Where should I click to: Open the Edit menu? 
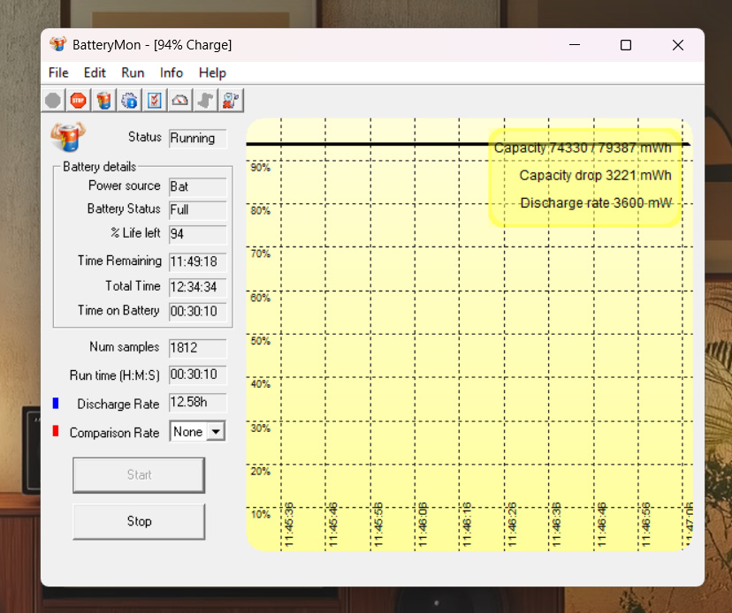pyautogui.click(x=95, y=72)
